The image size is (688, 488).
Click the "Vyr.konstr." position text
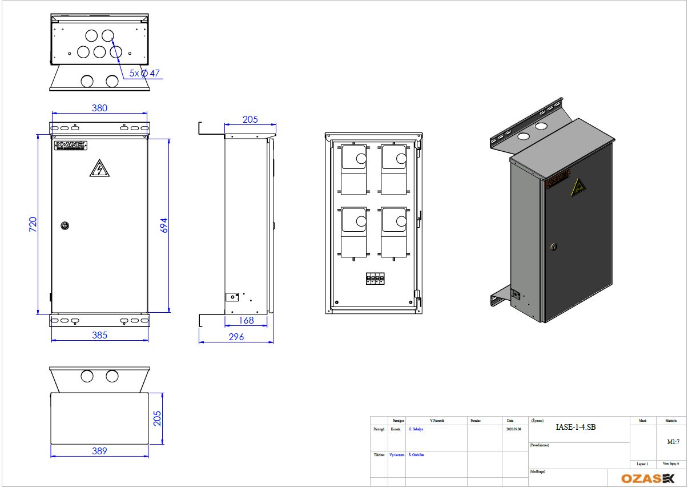click(x=397, y=455)
